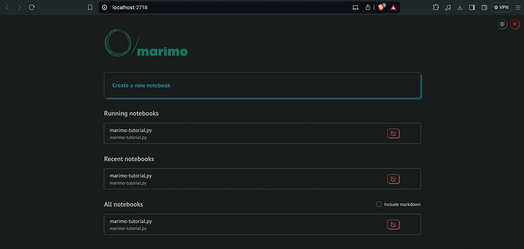
Task: View site information icon in address bar
Action: tap(104, 7)
